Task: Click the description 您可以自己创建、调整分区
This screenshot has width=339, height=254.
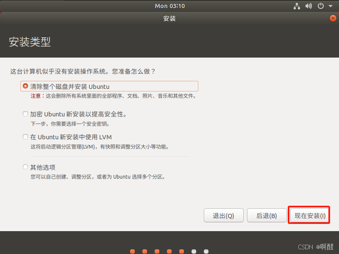Action: [x=98, y=177]
